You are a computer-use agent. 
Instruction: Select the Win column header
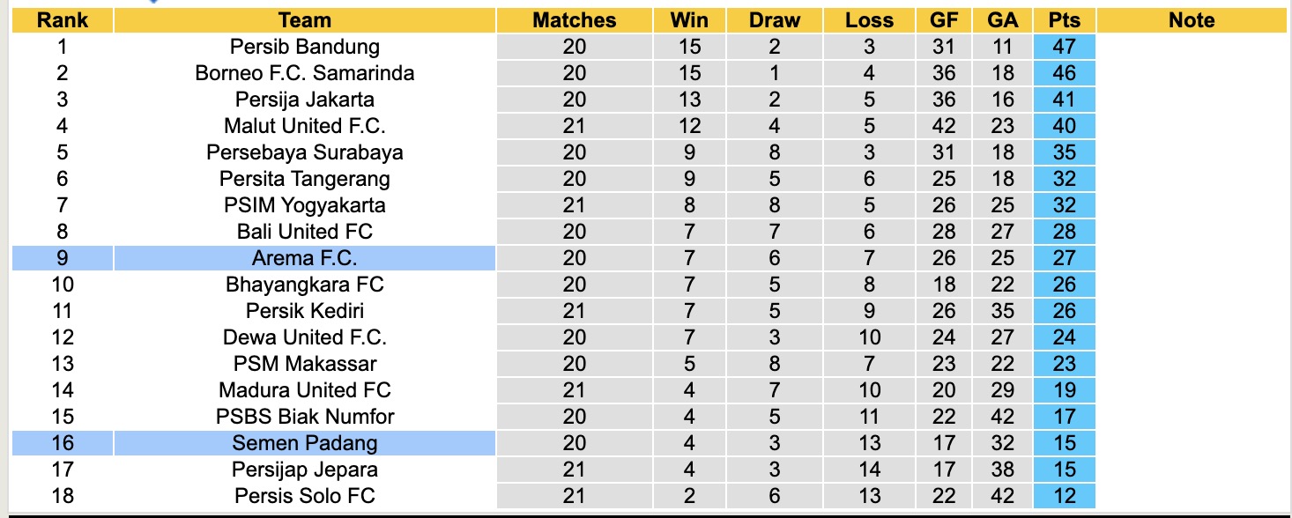[689, 20]
